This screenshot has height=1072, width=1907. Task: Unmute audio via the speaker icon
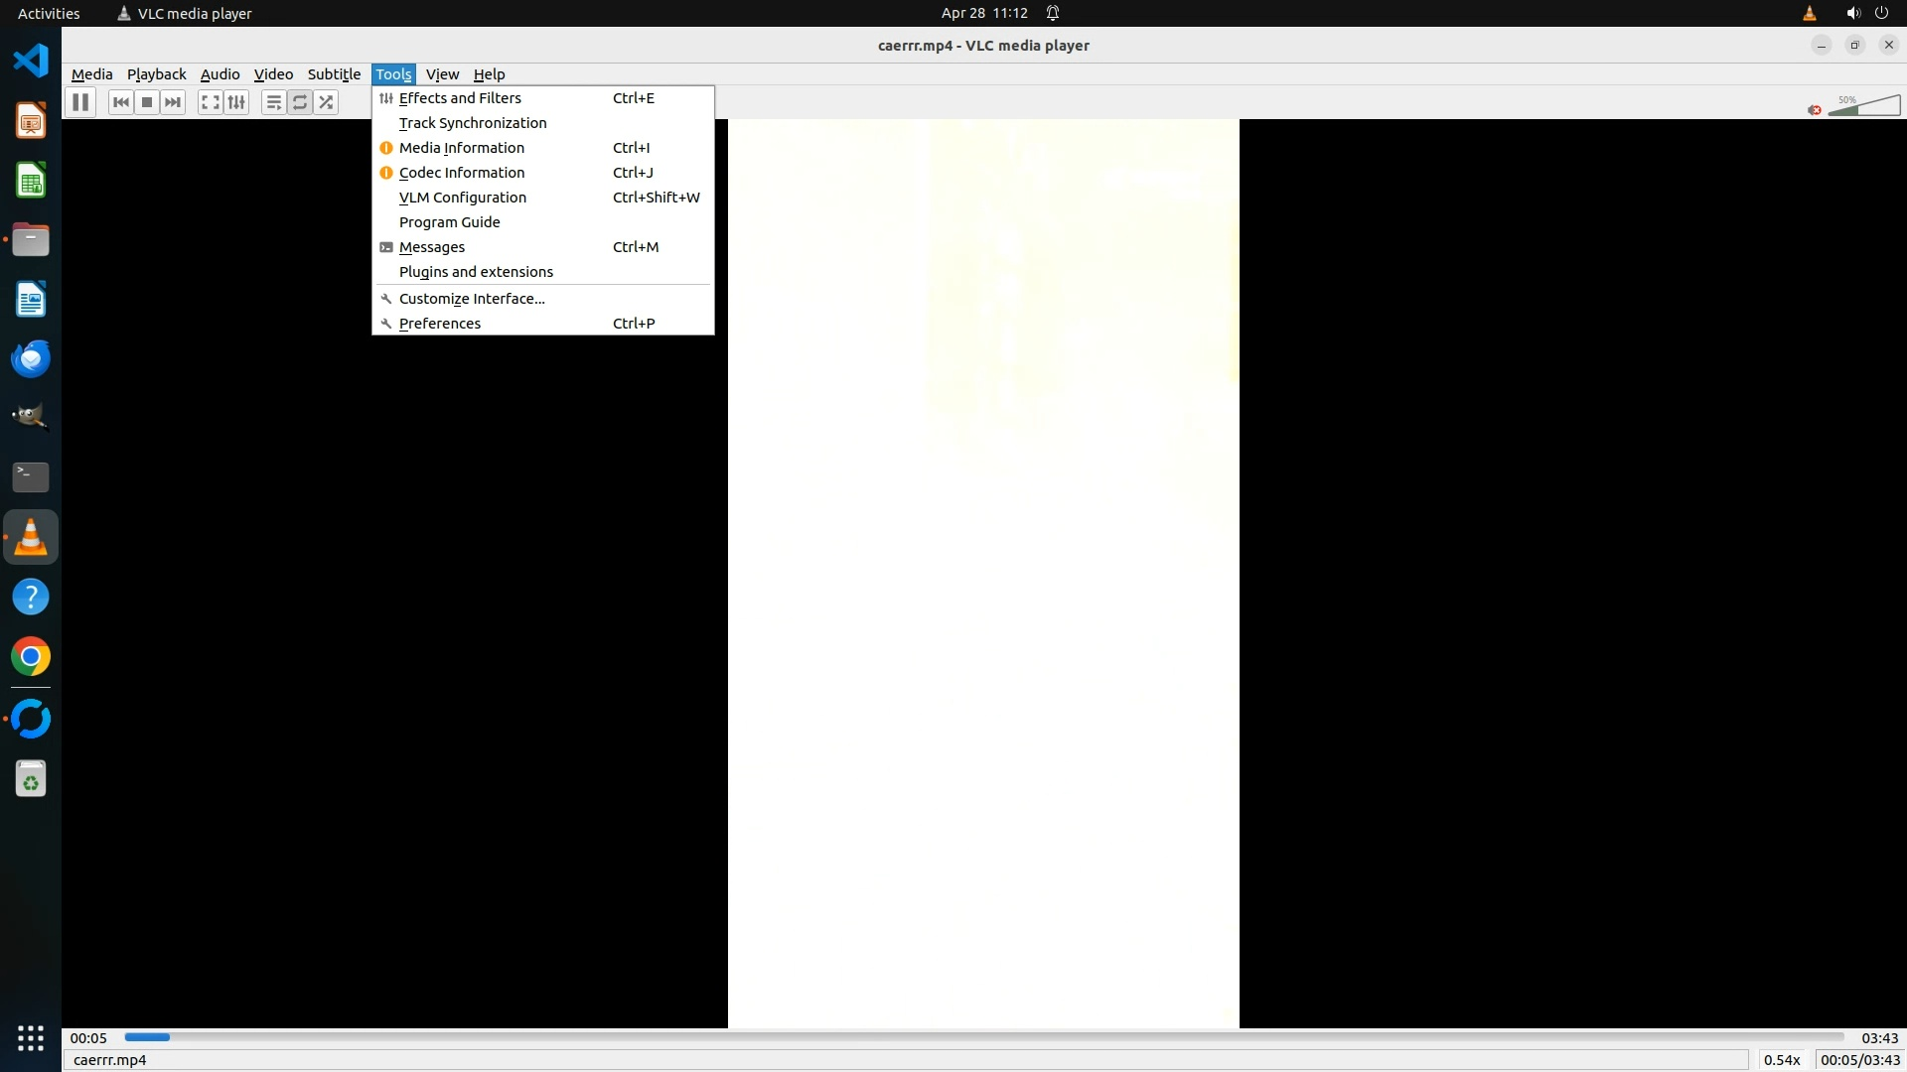click(1815, 110)
